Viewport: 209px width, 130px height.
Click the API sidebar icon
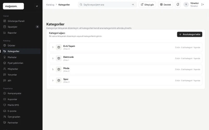(5, 81)
